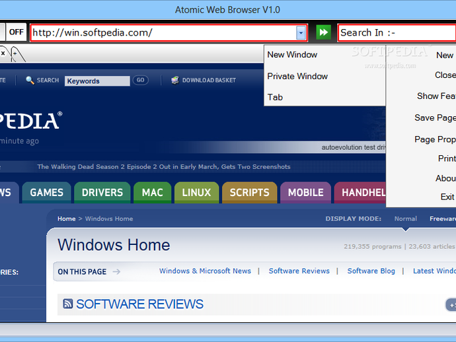
Task: Open Software Blog link
Action: [371, 271]
